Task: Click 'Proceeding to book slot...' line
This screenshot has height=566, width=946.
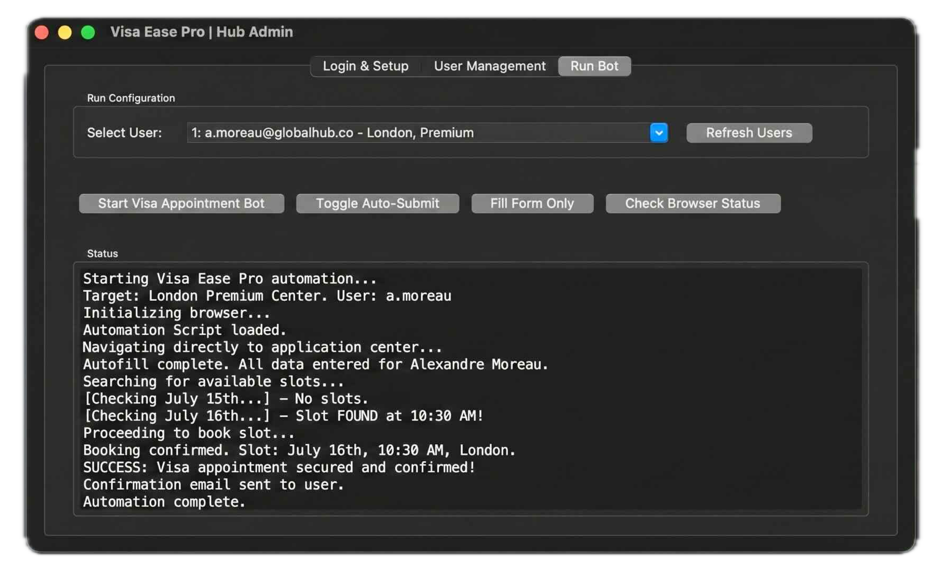Action: [x=188, y=433]
